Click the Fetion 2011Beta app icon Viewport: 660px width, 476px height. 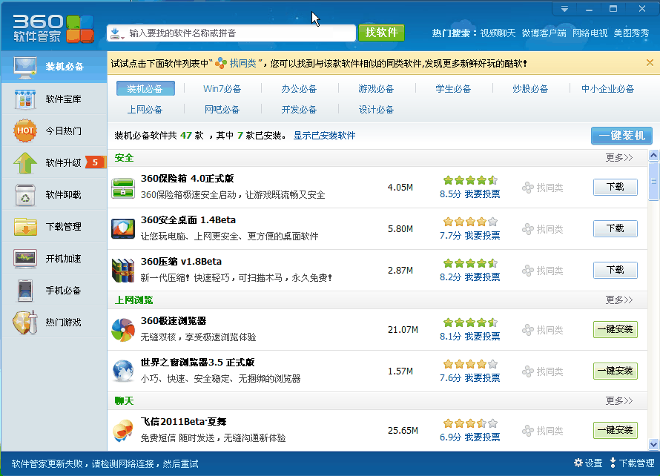pos(122,431)
